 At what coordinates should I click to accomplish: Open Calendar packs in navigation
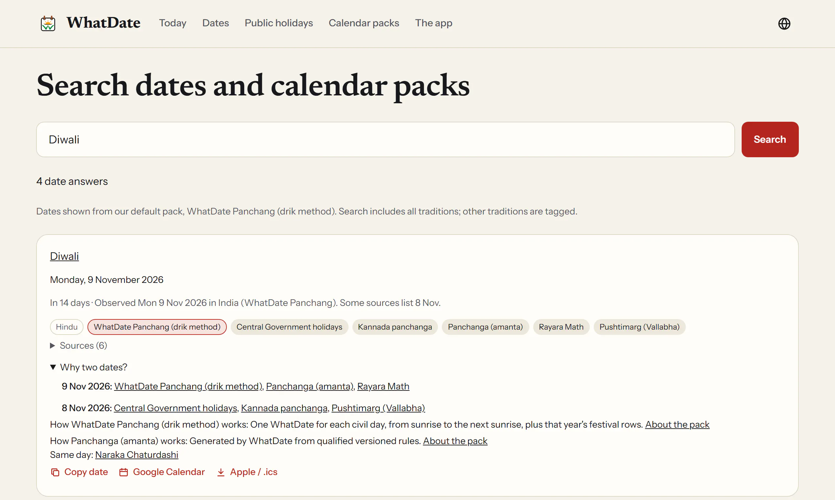[x=364, y=23]
